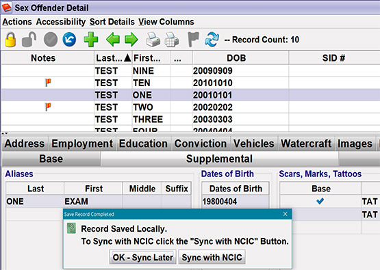
Task: Select the Supplemental sub-tab
Action: (219, 159)
